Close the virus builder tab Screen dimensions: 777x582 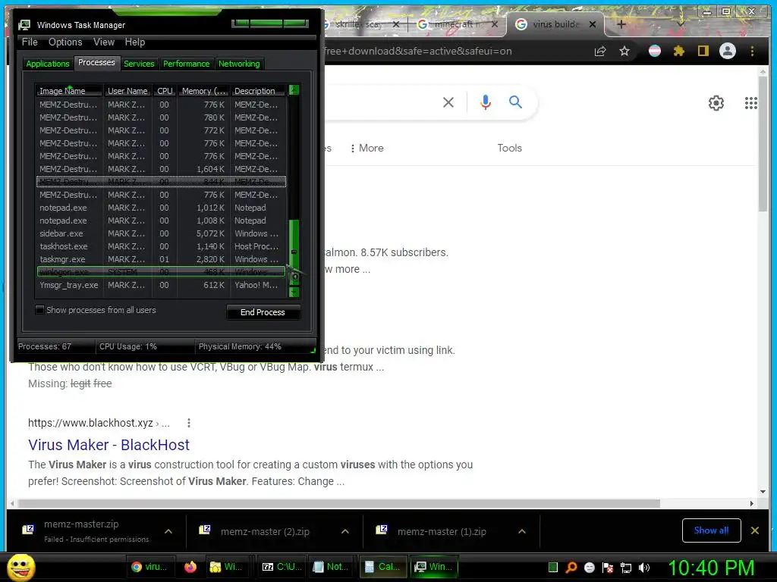[592, 24]
